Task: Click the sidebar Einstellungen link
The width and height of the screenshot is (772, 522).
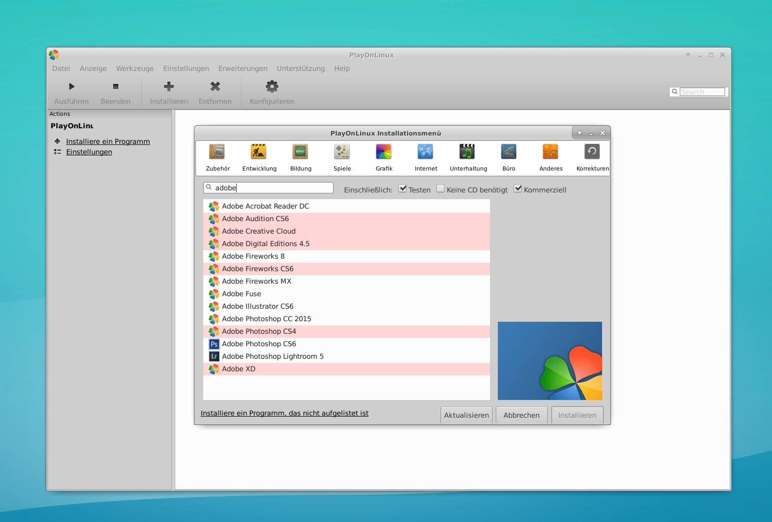Action: point(89,152)
